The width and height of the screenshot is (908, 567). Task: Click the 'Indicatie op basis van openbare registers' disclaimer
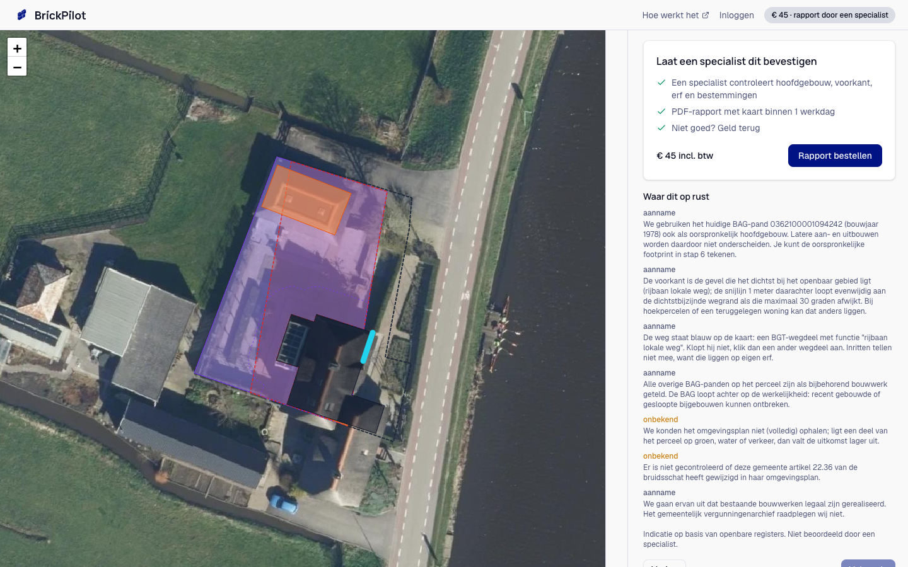click(759, 539)
